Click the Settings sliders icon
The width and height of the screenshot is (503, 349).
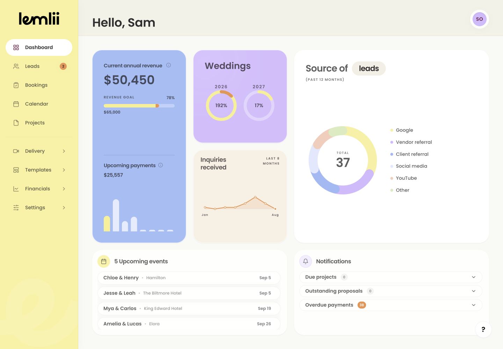16,208
